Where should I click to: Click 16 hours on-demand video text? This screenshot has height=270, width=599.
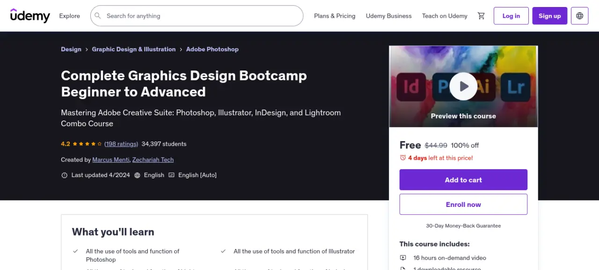tap(450, 258)
